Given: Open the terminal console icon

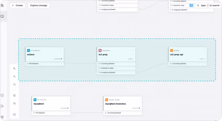Looking at the screenshot, I should pos(14,114).
